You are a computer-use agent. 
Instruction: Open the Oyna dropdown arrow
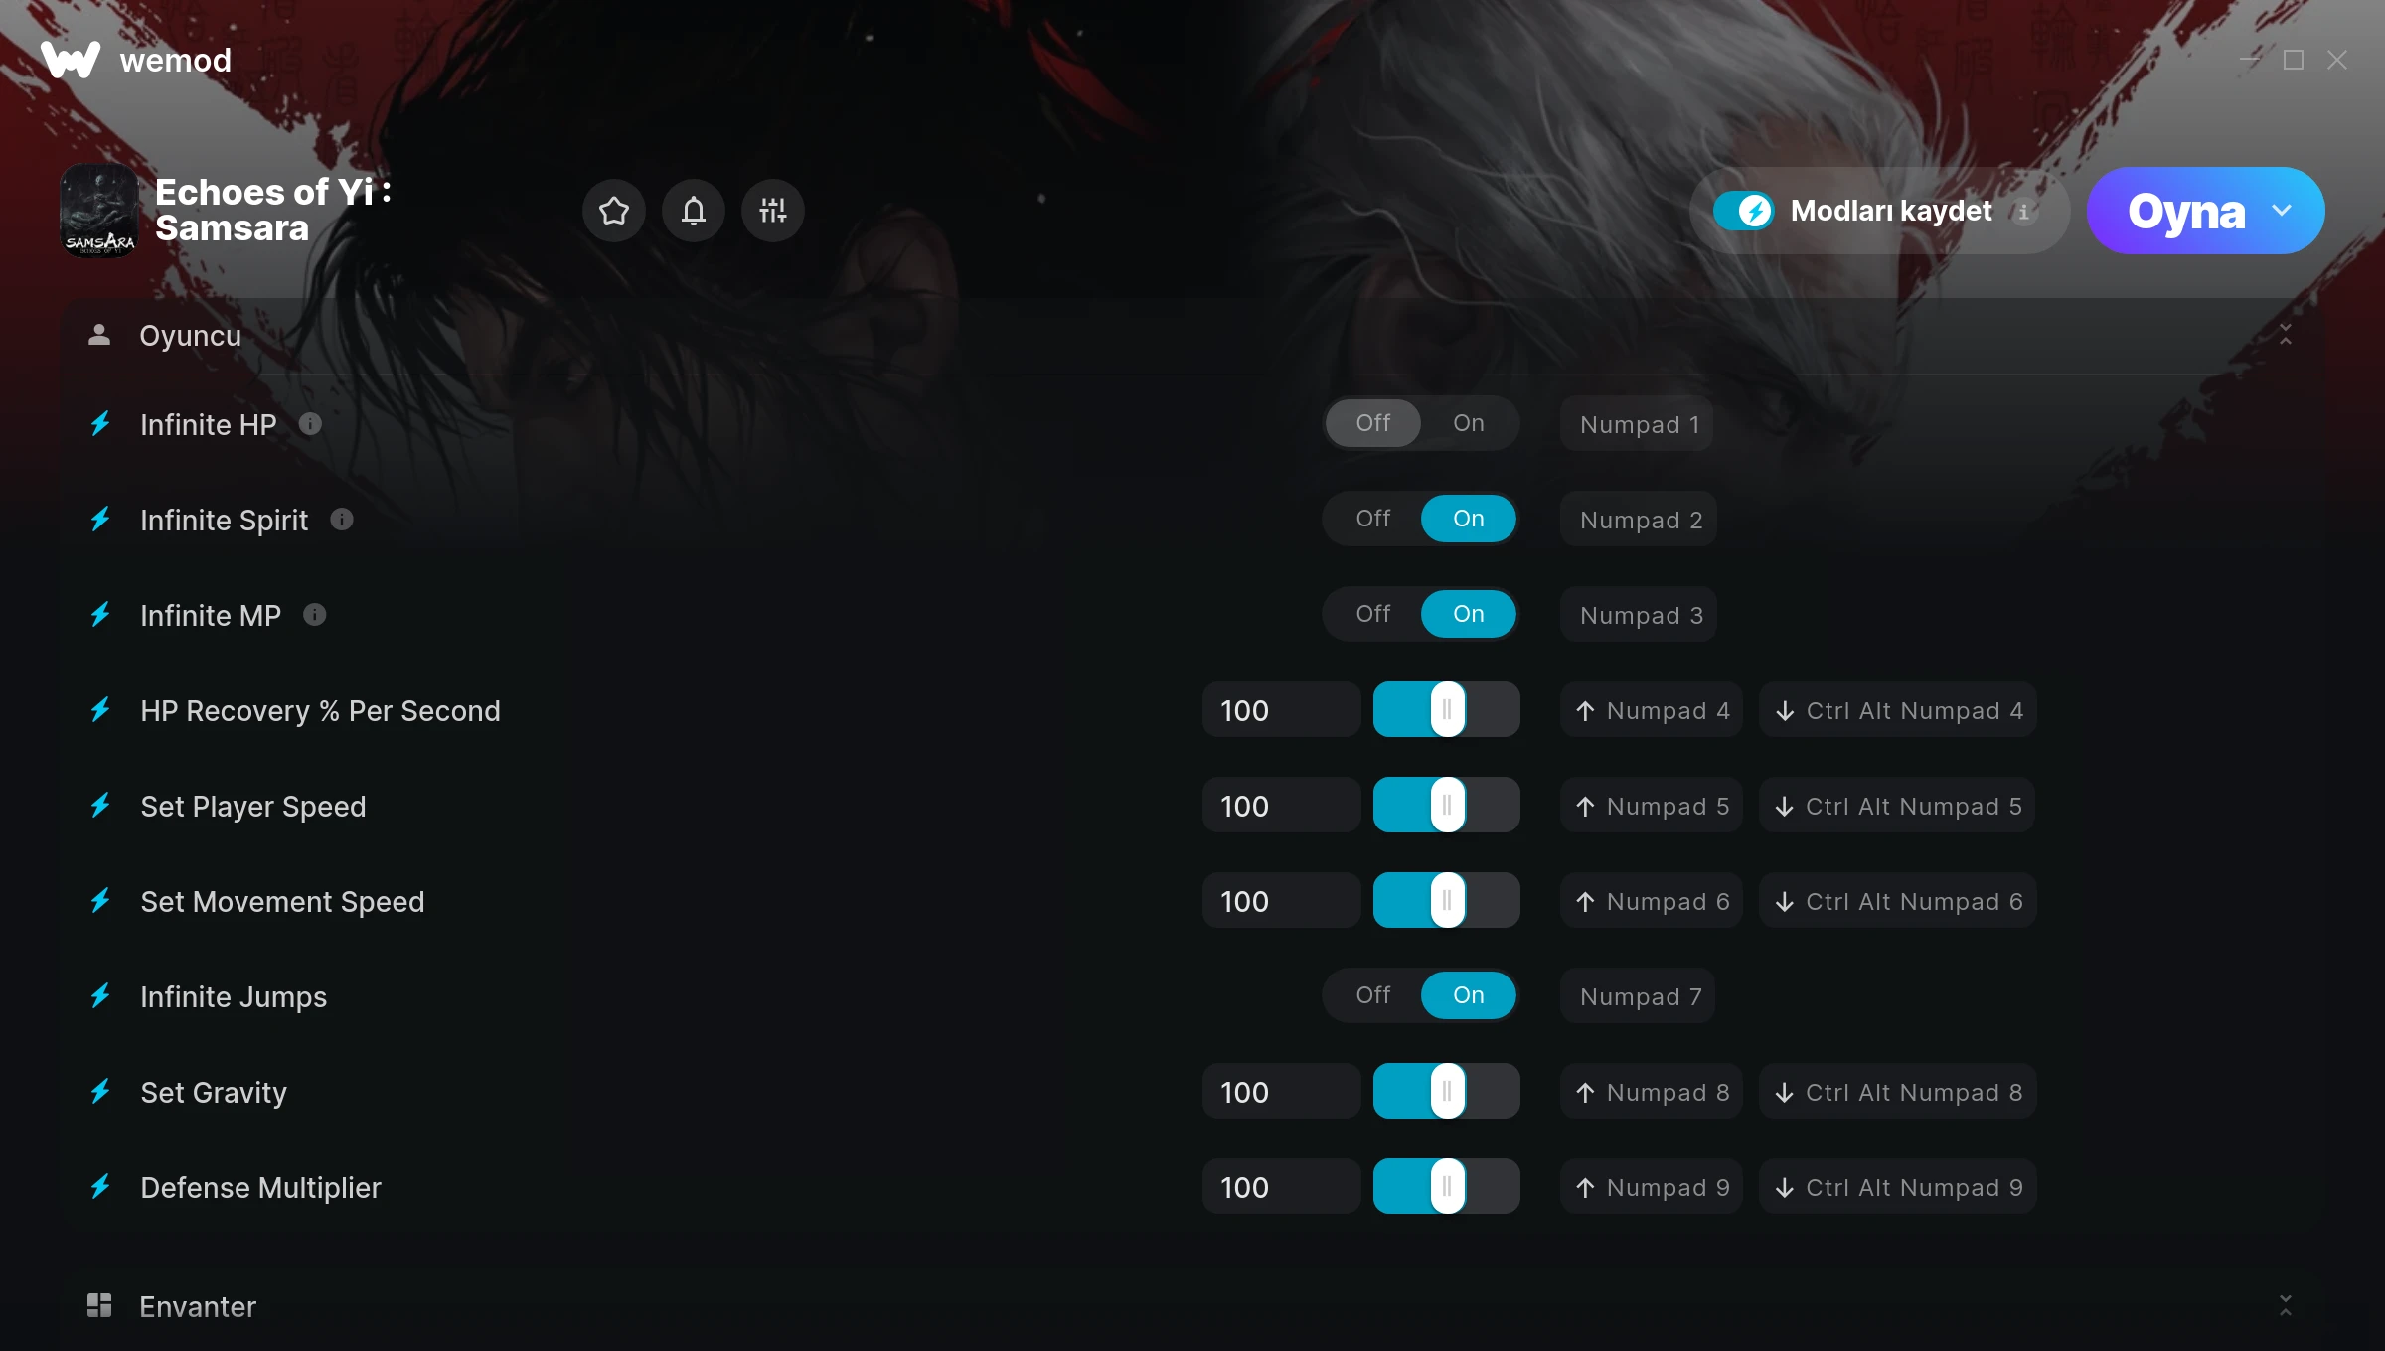click(2282, 211)
